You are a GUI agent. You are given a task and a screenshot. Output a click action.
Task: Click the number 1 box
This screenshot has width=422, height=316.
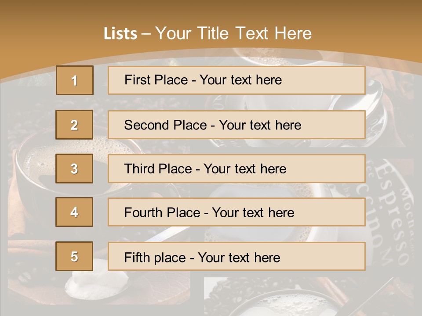pyautogui.click(x=75, y=80)
